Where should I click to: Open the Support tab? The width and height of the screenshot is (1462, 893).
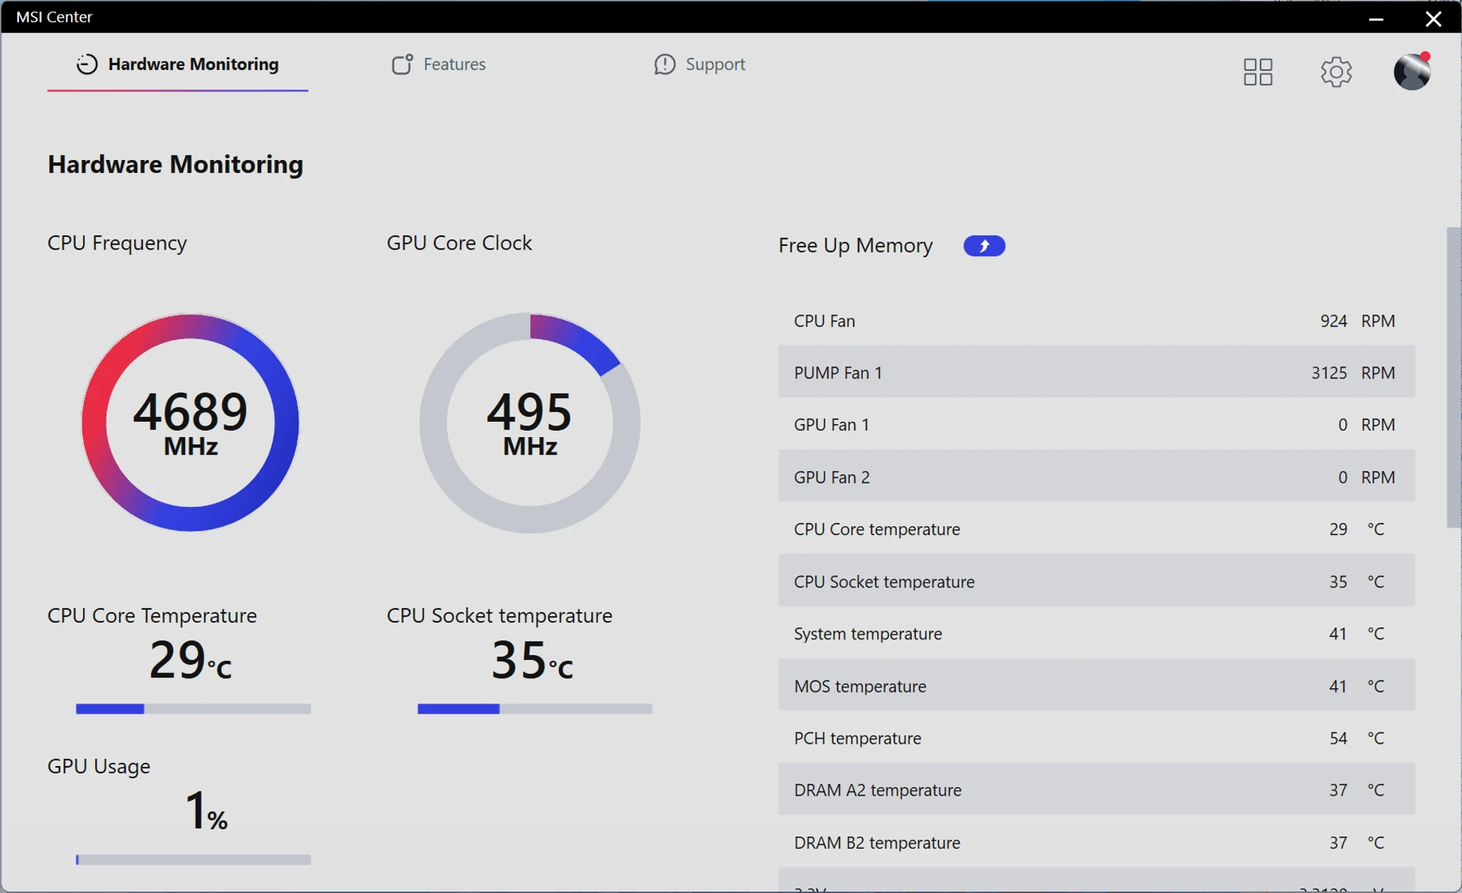pyautogui.click(x=700, y=65)
